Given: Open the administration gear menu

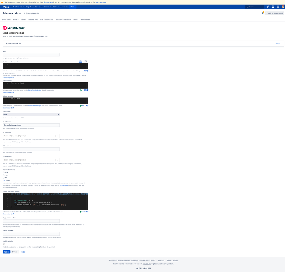Looking at the screenshot, I should [278, 7].
